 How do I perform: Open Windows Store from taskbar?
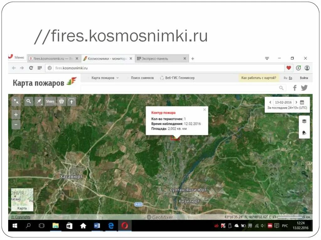click(x=69, y=226)
